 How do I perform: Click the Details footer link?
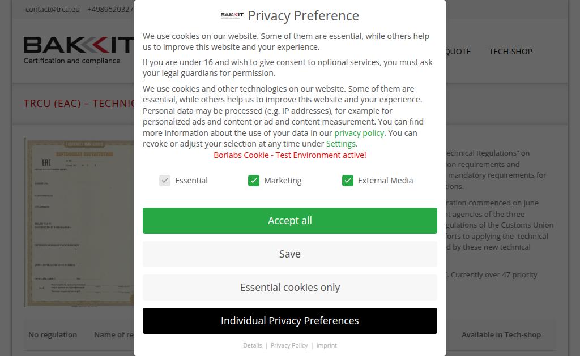(x=253, y=345)
